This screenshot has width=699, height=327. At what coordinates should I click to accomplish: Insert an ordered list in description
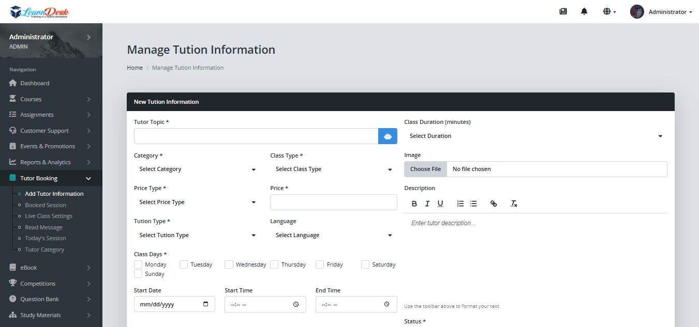(460, 204)
